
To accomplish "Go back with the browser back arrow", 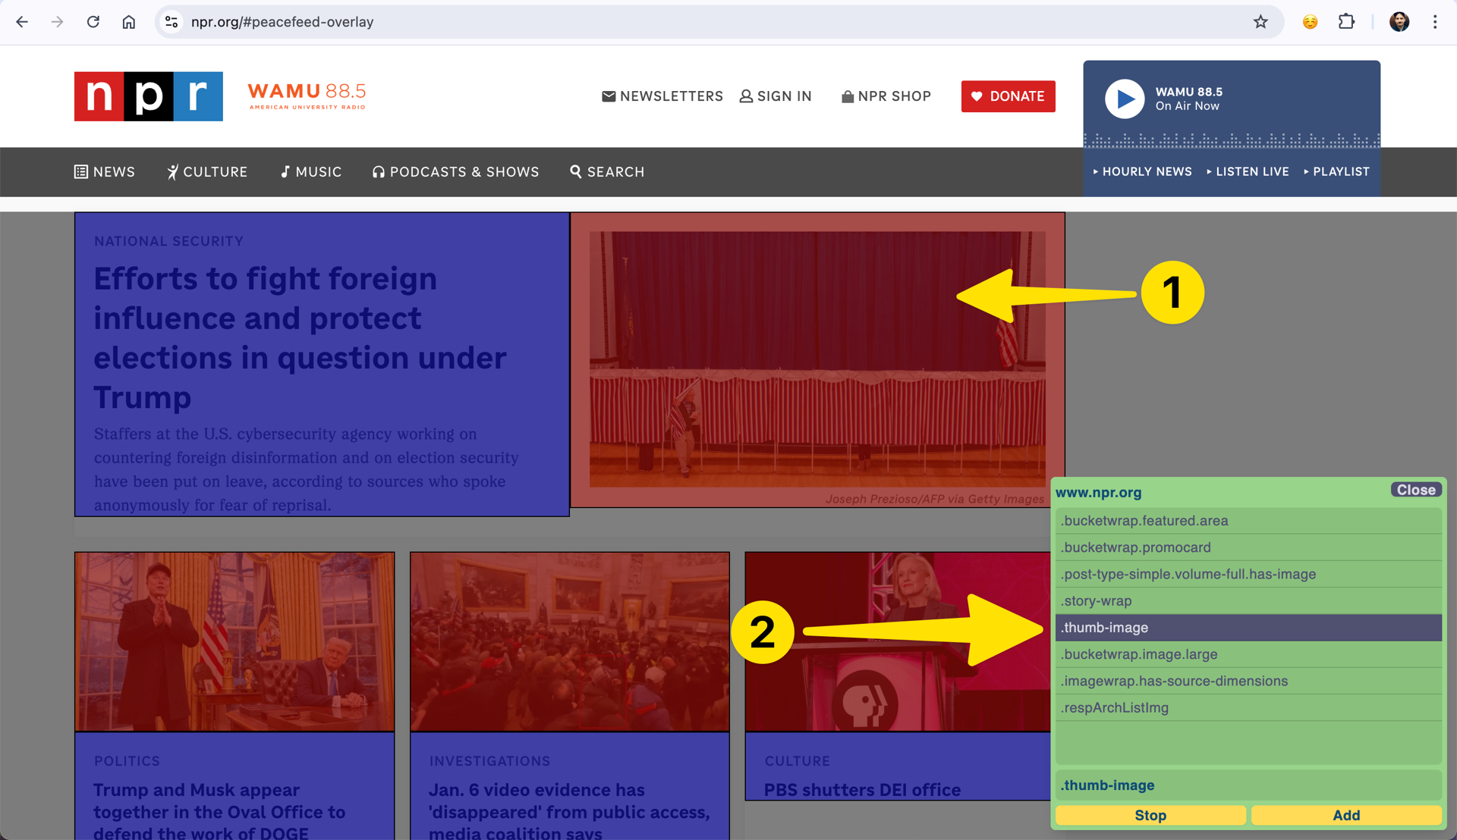I will pos(22,22).
